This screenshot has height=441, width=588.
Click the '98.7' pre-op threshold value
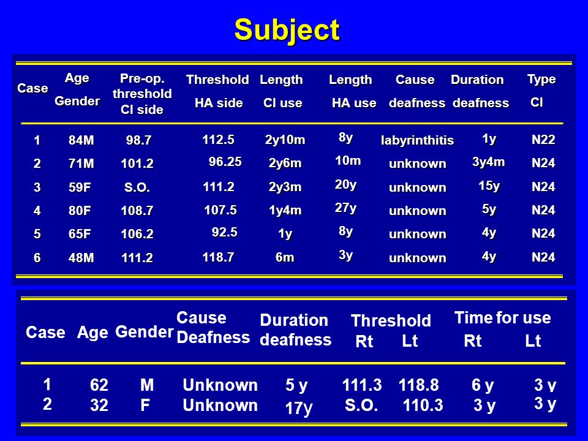coord(139,140)
